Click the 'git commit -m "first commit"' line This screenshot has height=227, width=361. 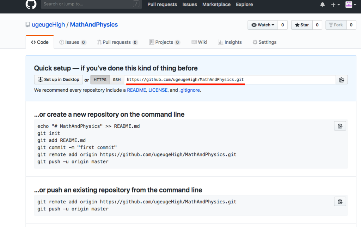(77, 148)
